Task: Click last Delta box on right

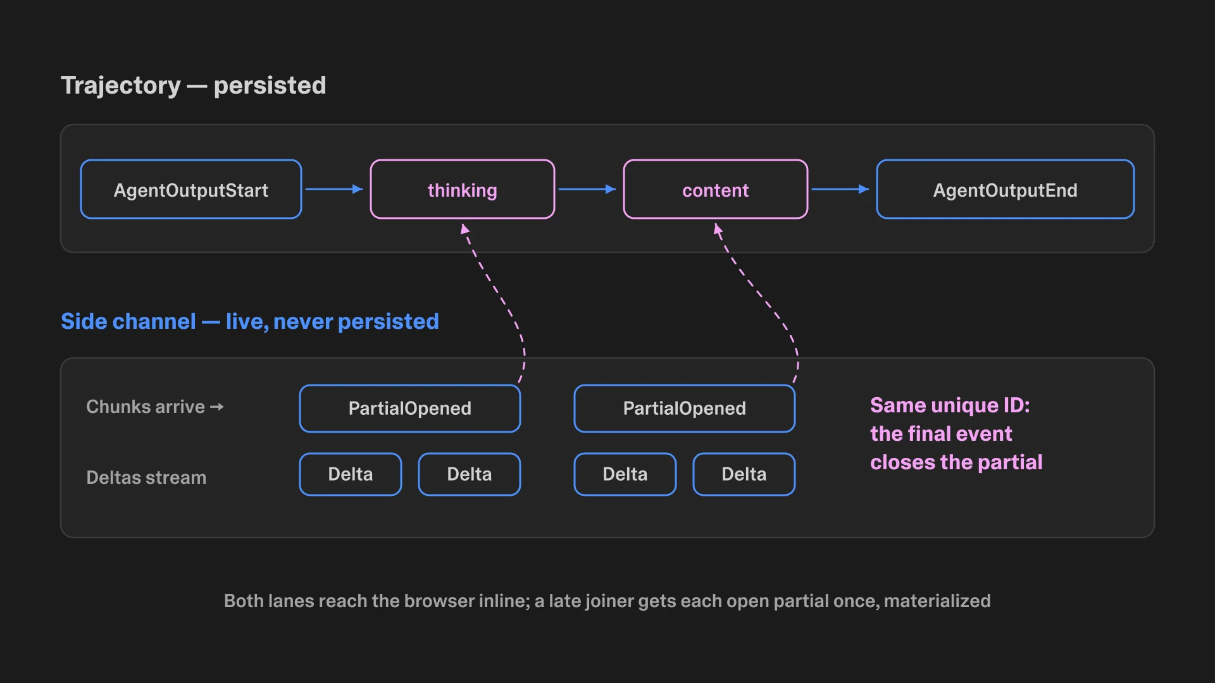Action: [744, 474]
